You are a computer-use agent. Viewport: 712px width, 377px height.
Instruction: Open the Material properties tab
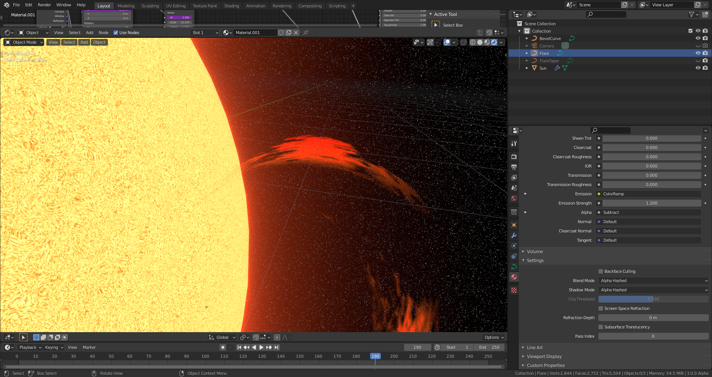point(514,277)
